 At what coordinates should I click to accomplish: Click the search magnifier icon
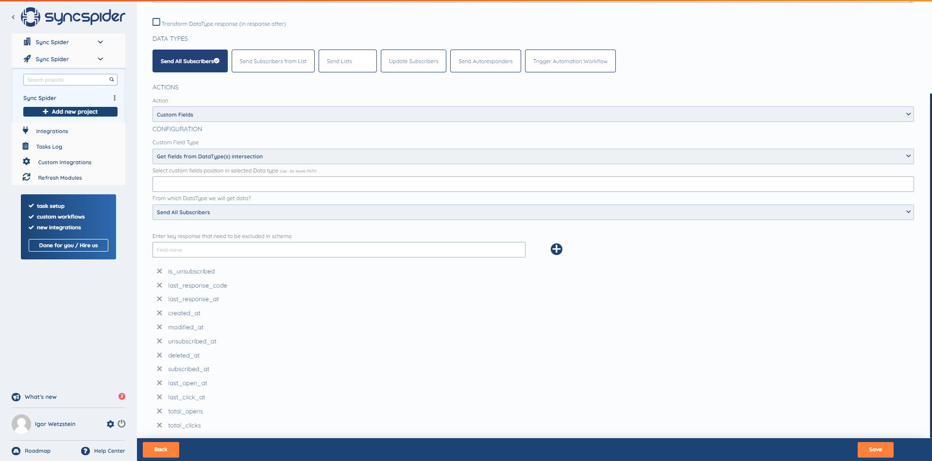[112, 80]
